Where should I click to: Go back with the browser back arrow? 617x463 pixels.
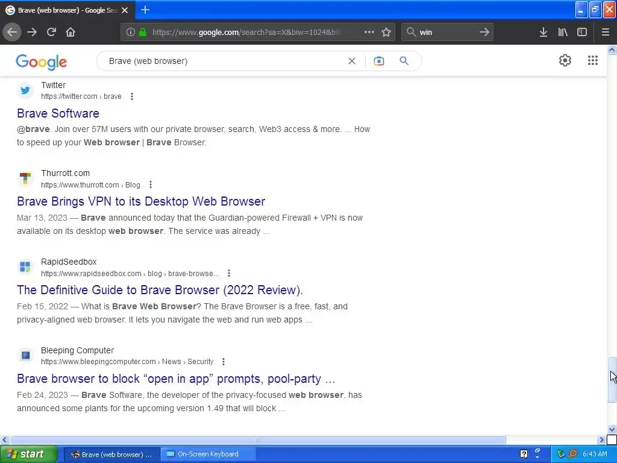tap(12, 32)
